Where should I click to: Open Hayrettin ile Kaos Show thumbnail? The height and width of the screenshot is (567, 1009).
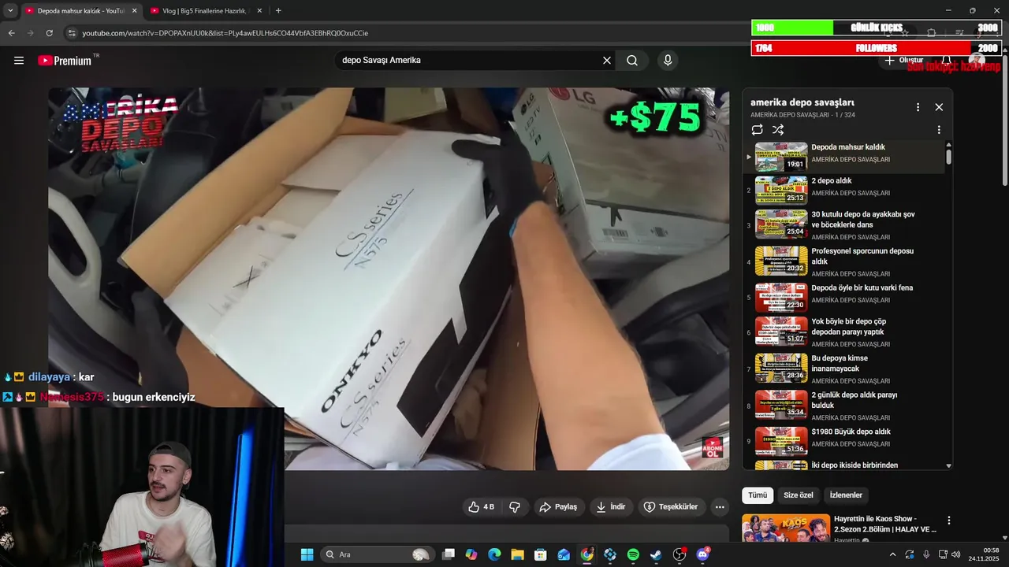tap(786, 528)
